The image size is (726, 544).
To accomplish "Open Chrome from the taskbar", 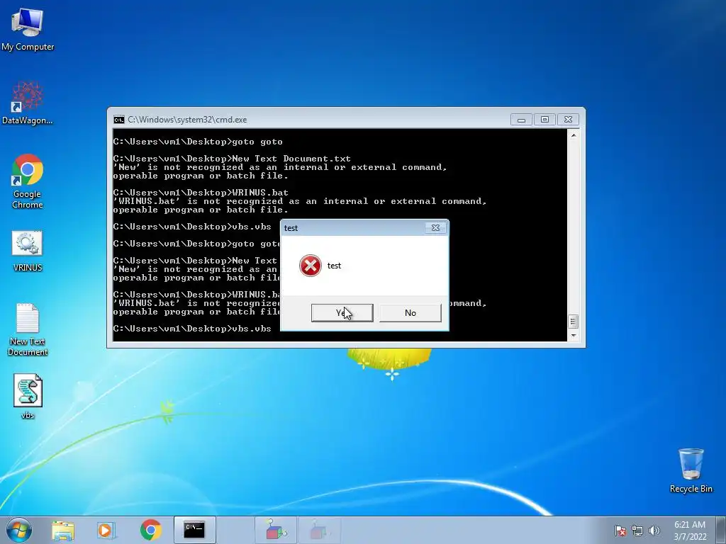I will [x=150, y=530].
